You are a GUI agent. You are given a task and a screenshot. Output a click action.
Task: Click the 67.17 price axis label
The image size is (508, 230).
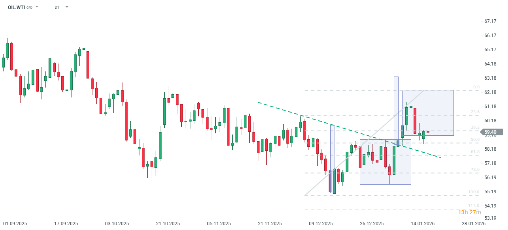(x=490, y=21)
